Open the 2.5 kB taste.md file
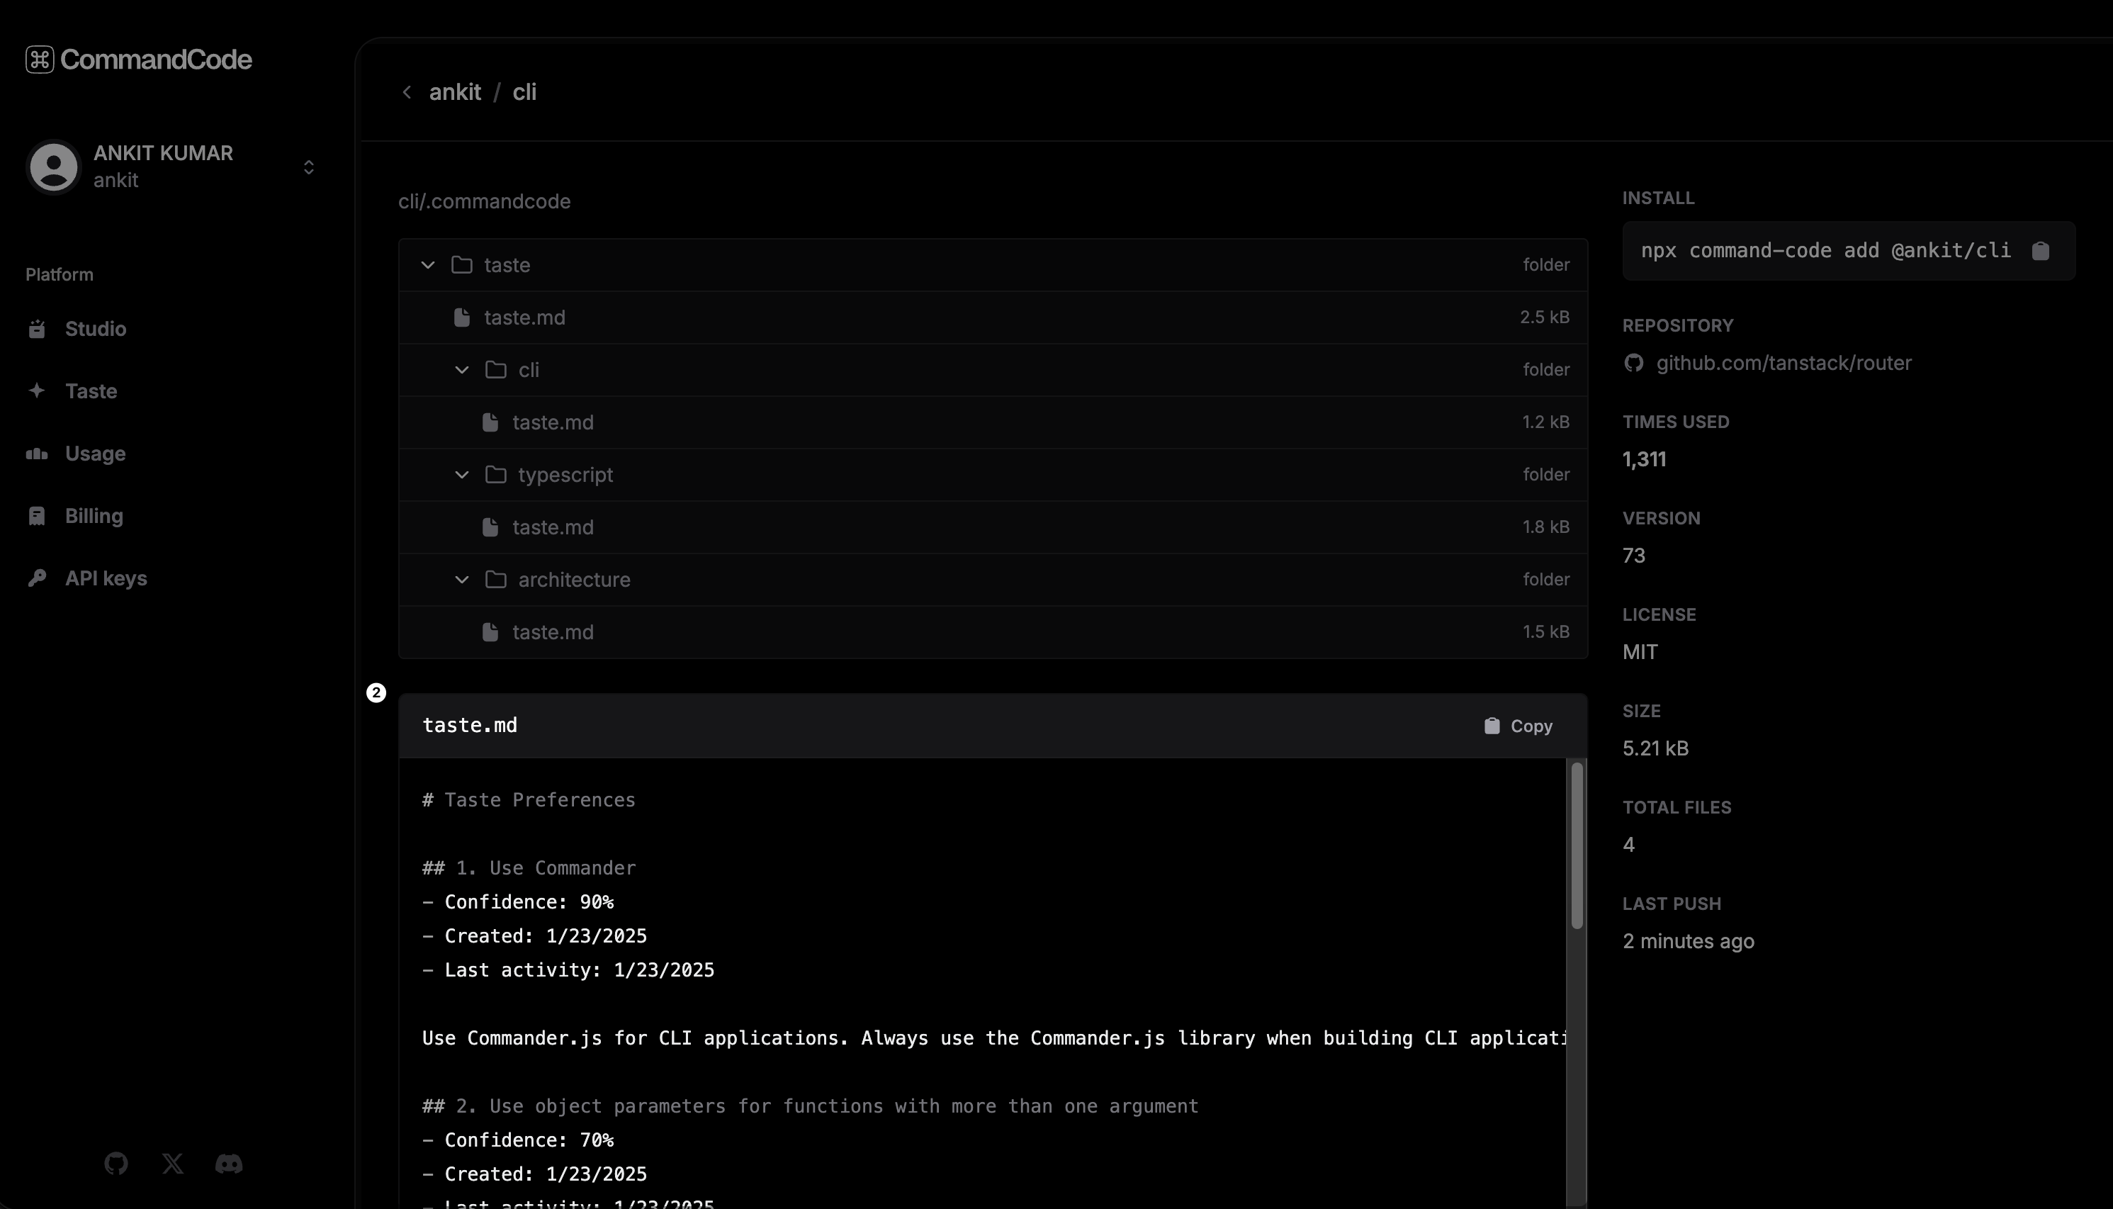Image resolution: width=2113 pixels, height=1209 pixels. coord(524,317)
